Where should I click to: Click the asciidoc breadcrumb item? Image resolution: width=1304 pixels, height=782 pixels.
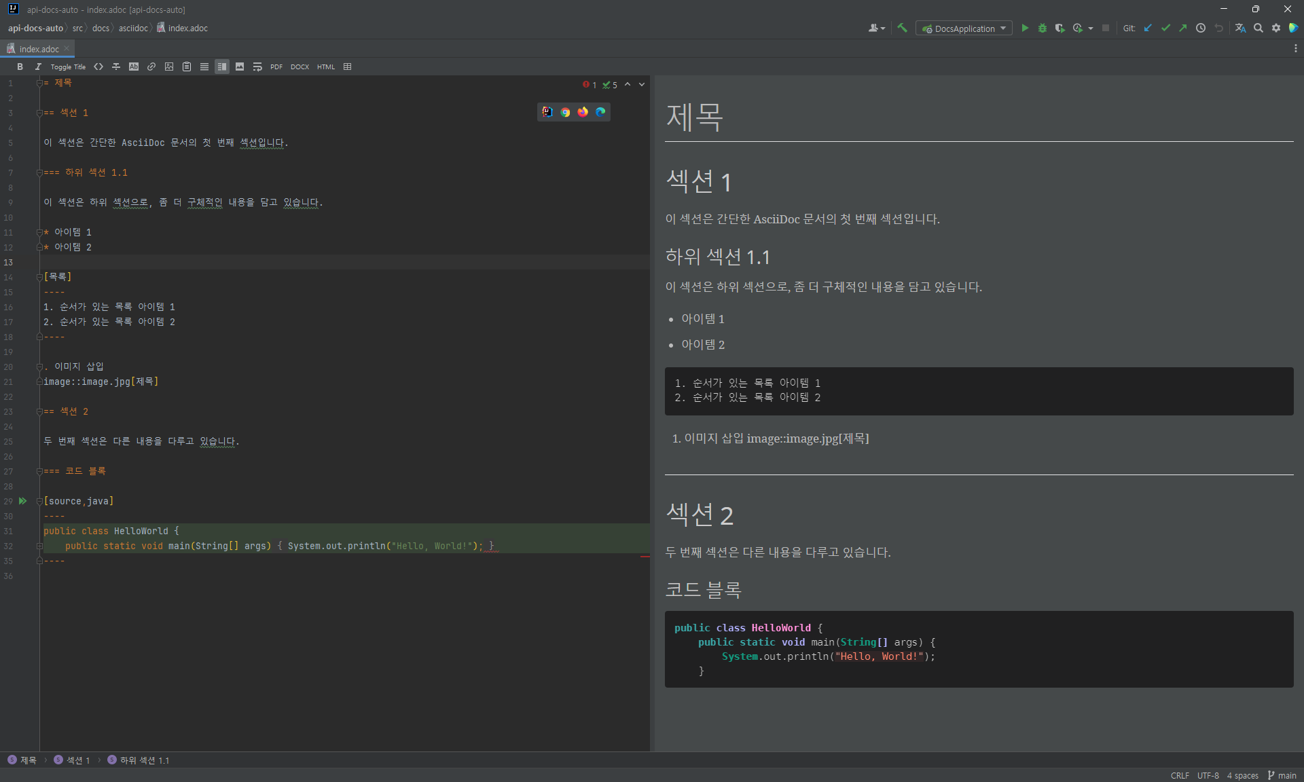tap(132, 28)
